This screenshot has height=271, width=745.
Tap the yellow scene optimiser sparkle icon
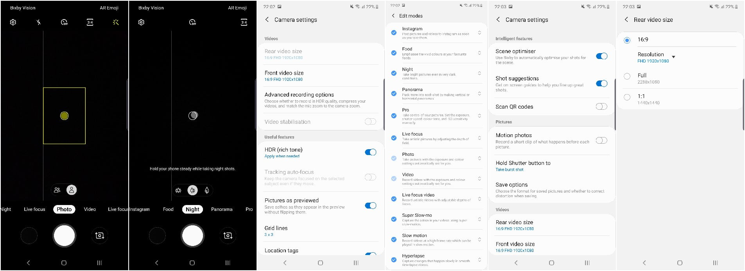pos(116,22)
